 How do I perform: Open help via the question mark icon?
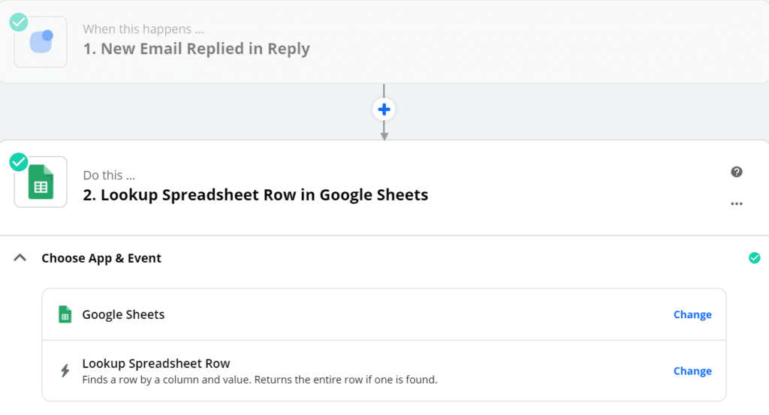[736, 172]
